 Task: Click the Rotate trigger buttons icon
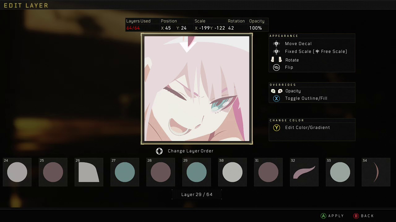276,60
